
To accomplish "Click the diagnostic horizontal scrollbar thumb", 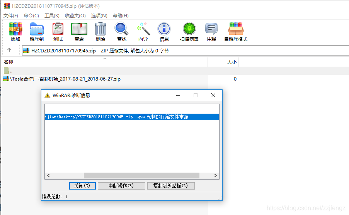I will [141, 175].
